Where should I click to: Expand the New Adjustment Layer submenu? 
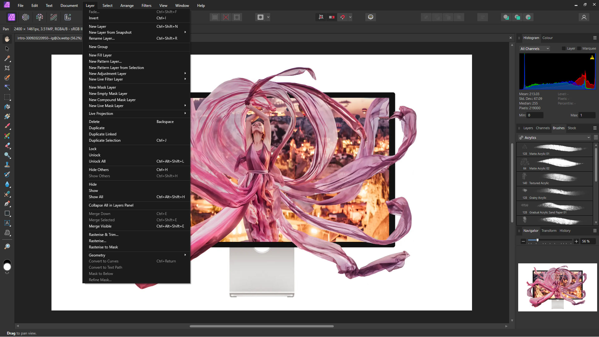tap(107, 73)
